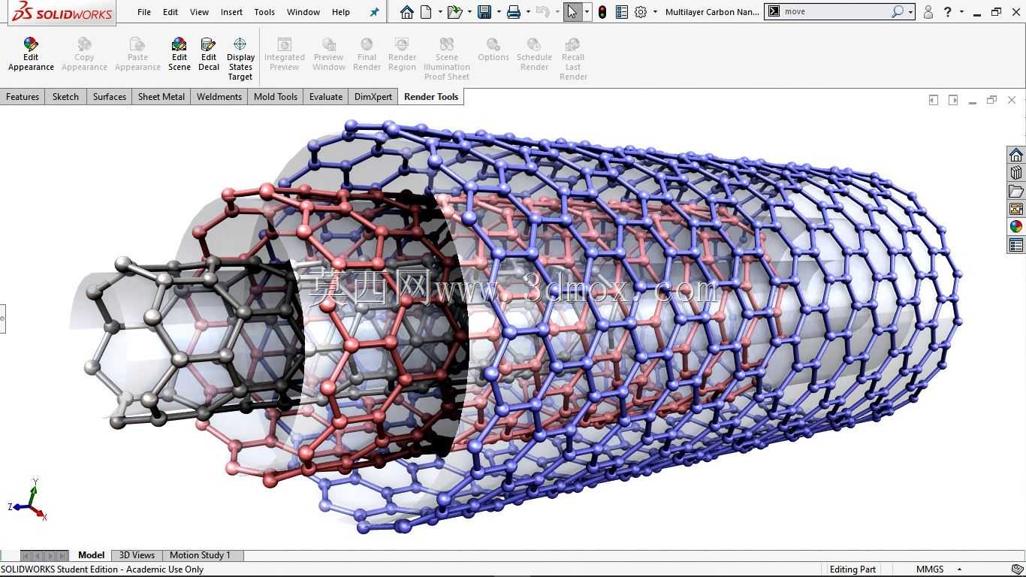The width and height of the screenshot is (1026, 577).
Task: Open the unit system arrow beside MMGS
Action: [960, 569]
